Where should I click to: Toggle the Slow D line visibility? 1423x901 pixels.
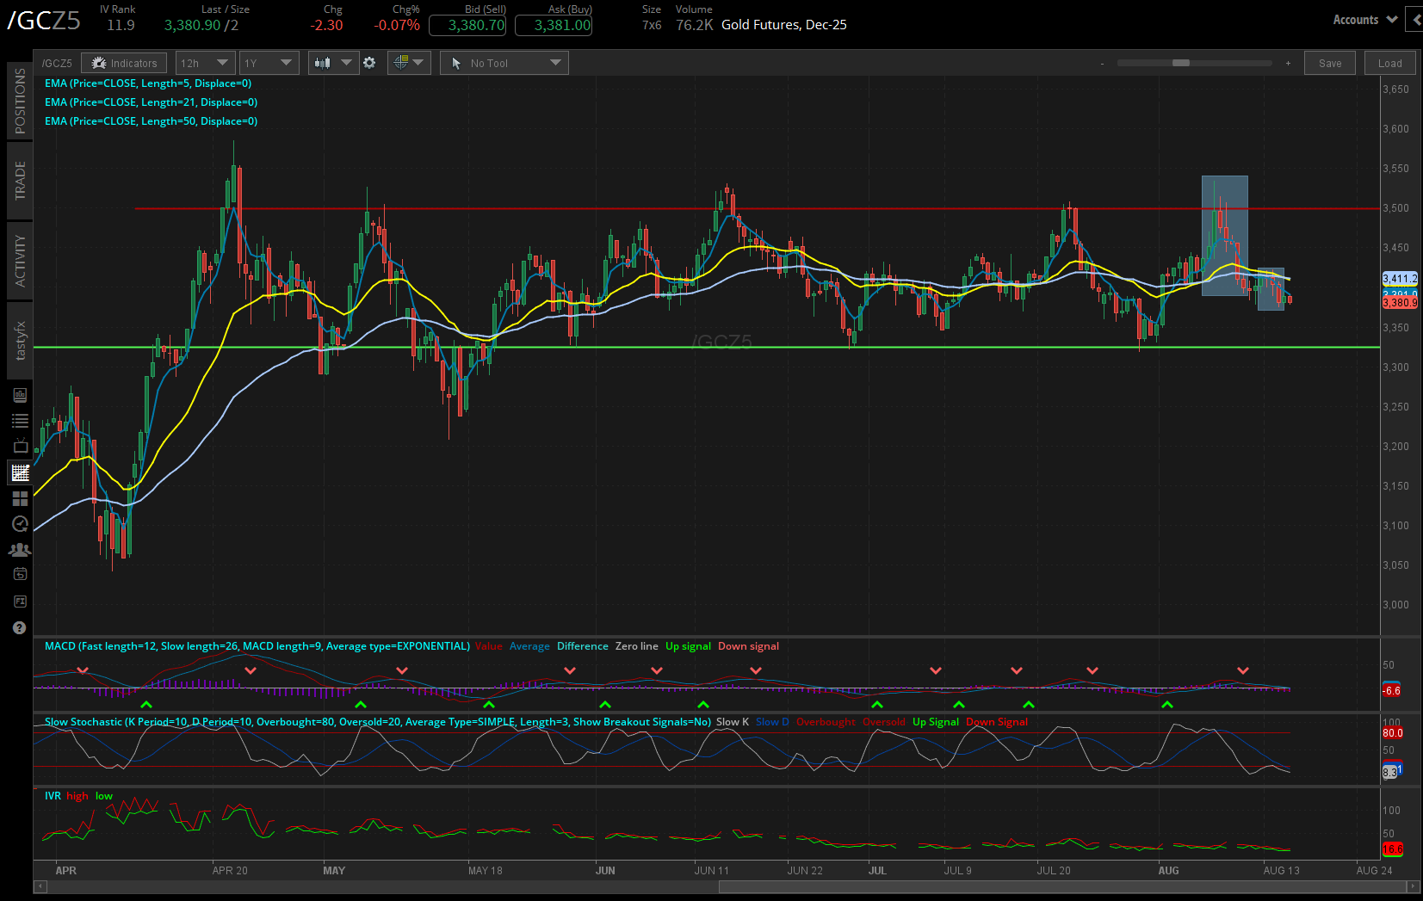(772, 722)
